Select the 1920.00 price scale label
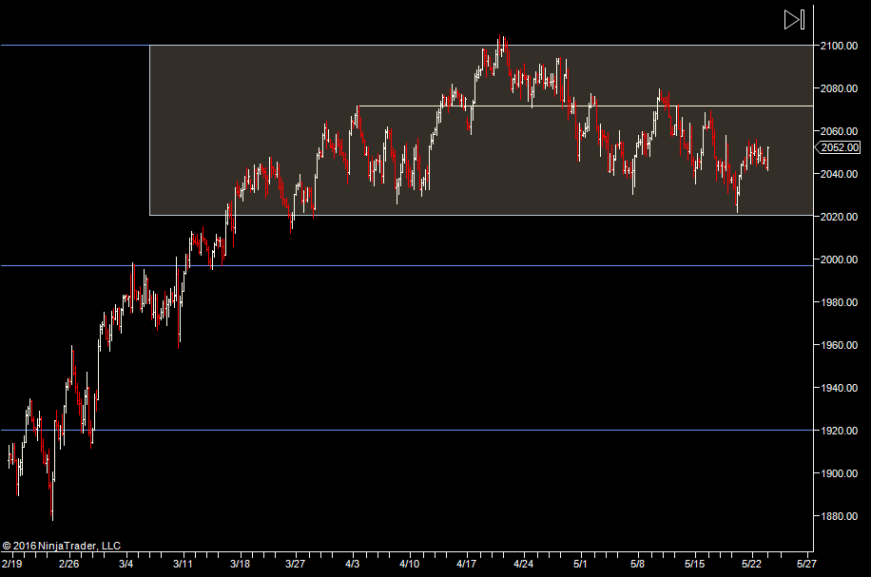This screenshot has width=871, height=577. point(840,431)
